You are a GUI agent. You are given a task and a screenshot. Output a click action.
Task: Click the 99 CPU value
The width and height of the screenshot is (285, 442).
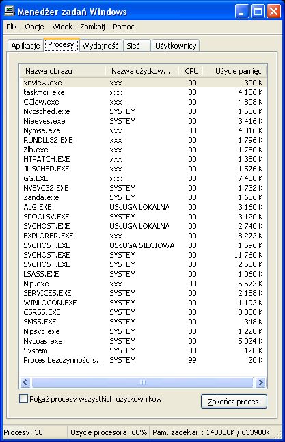(x=192, y=361)
